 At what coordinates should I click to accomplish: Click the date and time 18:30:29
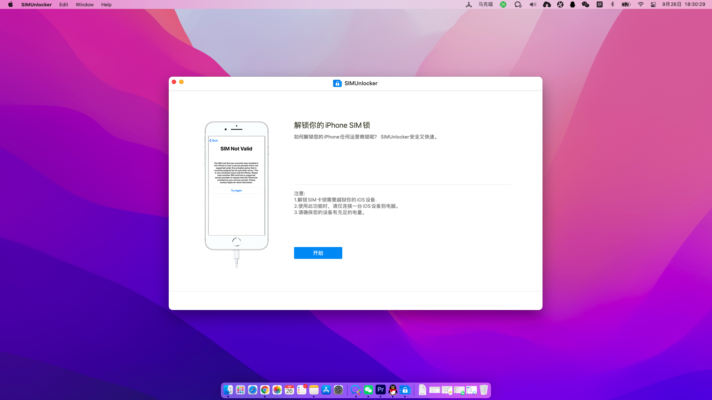[683, 4]
